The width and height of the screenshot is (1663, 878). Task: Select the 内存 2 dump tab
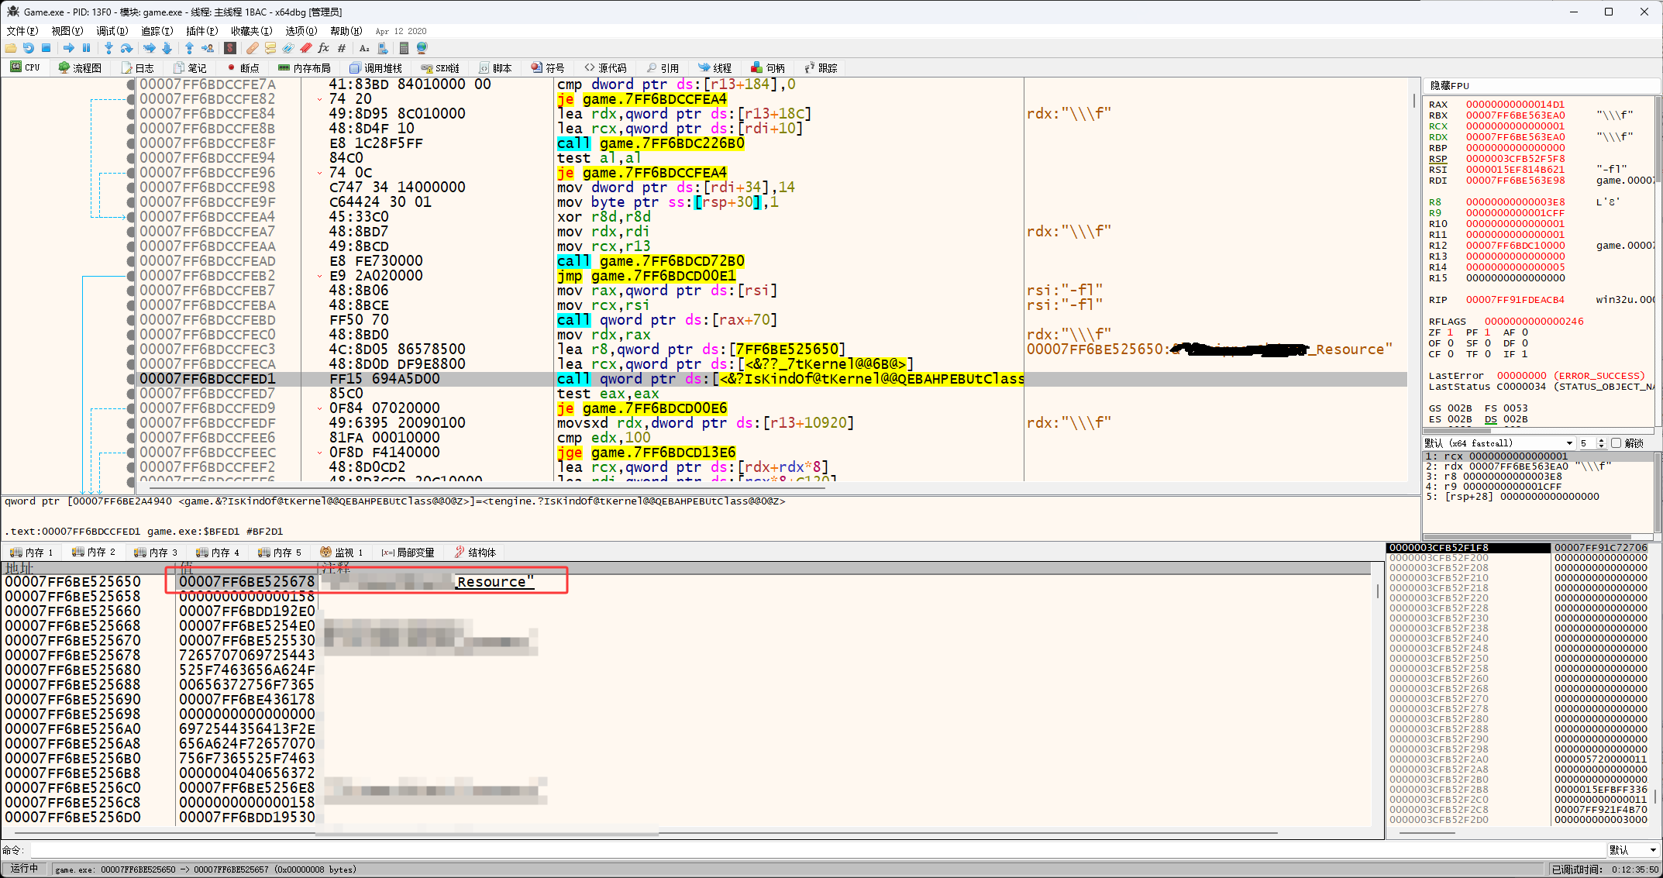click(x=94, y=553)
